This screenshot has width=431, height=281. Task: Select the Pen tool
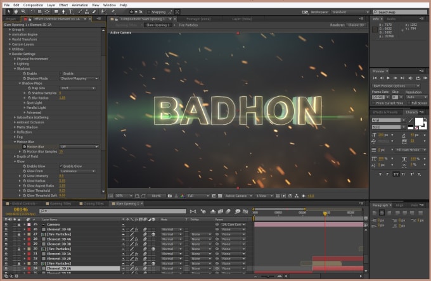[63, 11]
